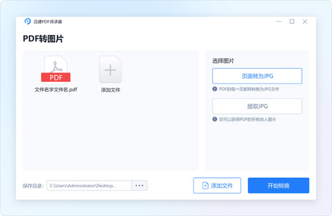The height and width of the screenshot is (216, 332).
Task: Click the info icon beside PDF的每一页 hint
Action: pyautogui.click(x=215, y=89)
